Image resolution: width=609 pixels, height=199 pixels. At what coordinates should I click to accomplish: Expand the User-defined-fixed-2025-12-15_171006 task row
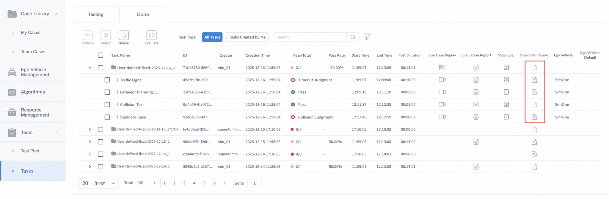coord(90,129)
